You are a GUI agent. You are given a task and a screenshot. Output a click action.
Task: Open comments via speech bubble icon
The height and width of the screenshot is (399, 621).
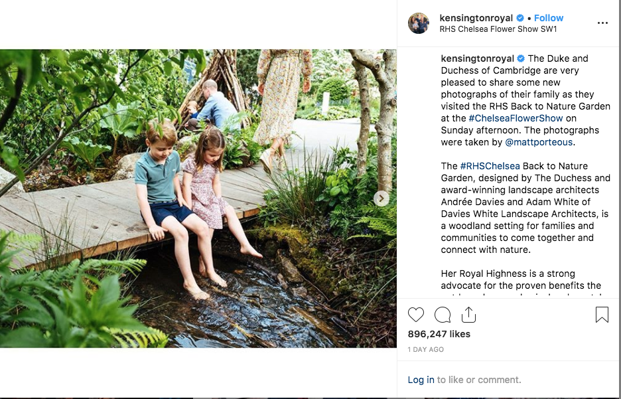point(443,315)
